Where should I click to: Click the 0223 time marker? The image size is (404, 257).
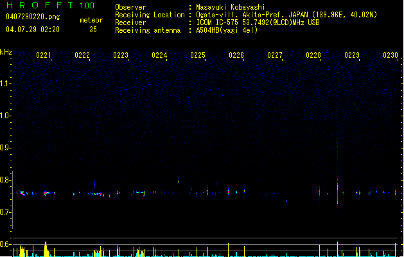[x=121, y=55]
